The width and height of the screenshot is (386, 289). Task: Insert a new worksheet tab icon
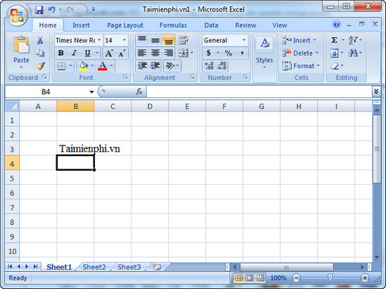pyautogui.click(x=157, y=267)
